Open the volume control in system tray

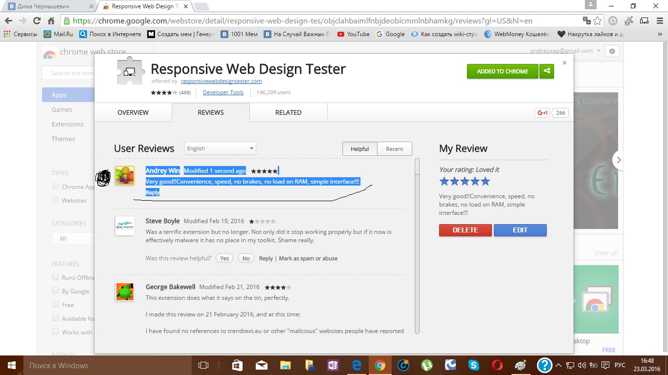coord(582,365)
